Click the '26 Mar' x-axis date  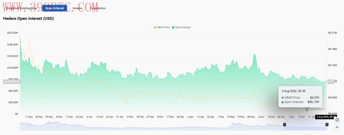(180, 117)
